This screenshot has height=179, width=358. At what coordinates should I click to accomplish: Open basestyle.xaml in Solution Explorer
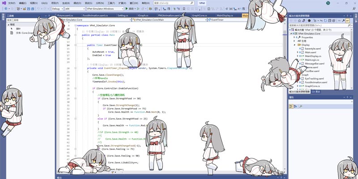click(x=313, y=49)
